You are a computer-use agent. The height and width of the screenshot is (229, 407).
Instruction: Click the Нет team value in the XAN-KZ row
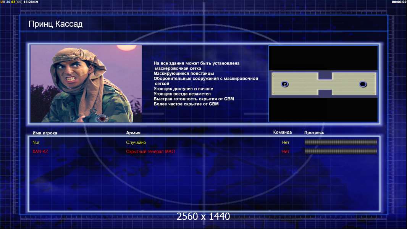pyautogui.click(x=286, y=152)
